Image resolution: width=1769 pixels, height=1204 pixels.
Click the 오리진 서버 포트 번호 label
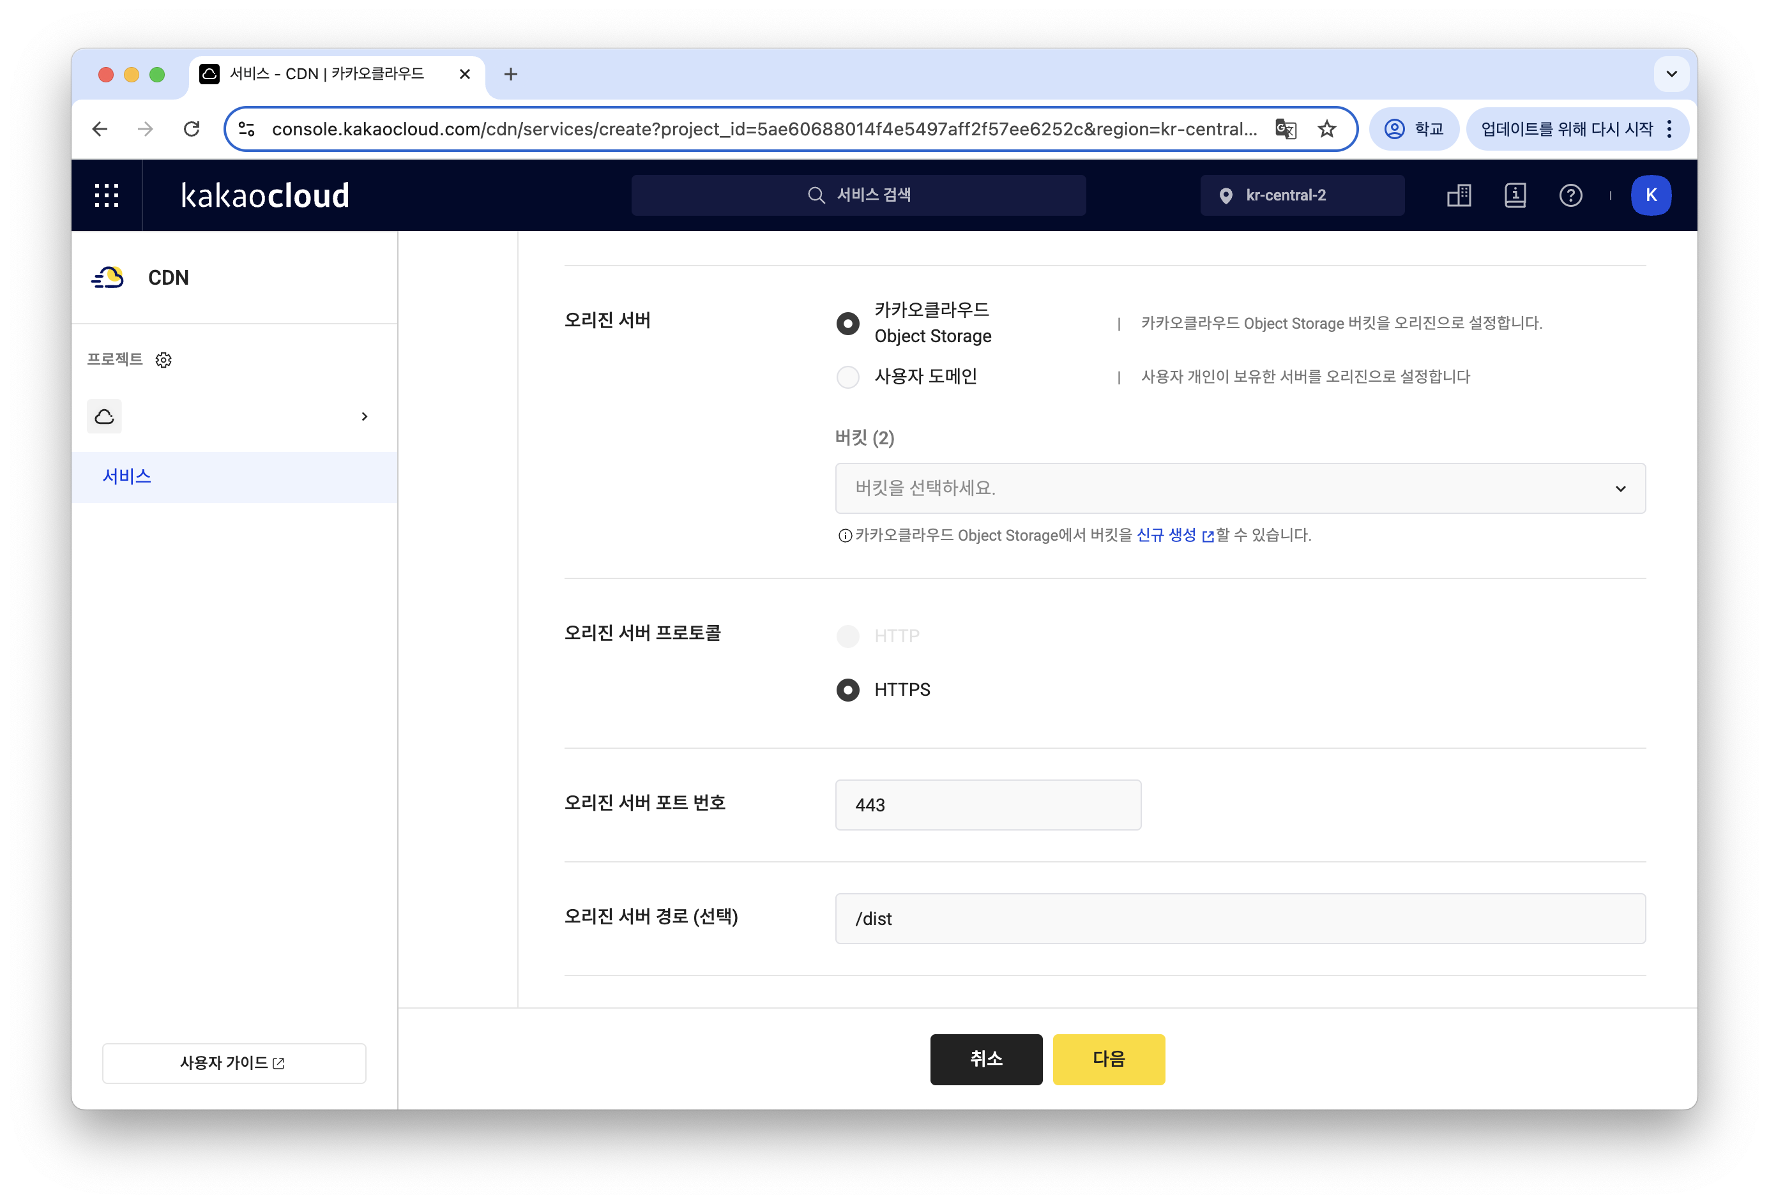tap(645, 803)
